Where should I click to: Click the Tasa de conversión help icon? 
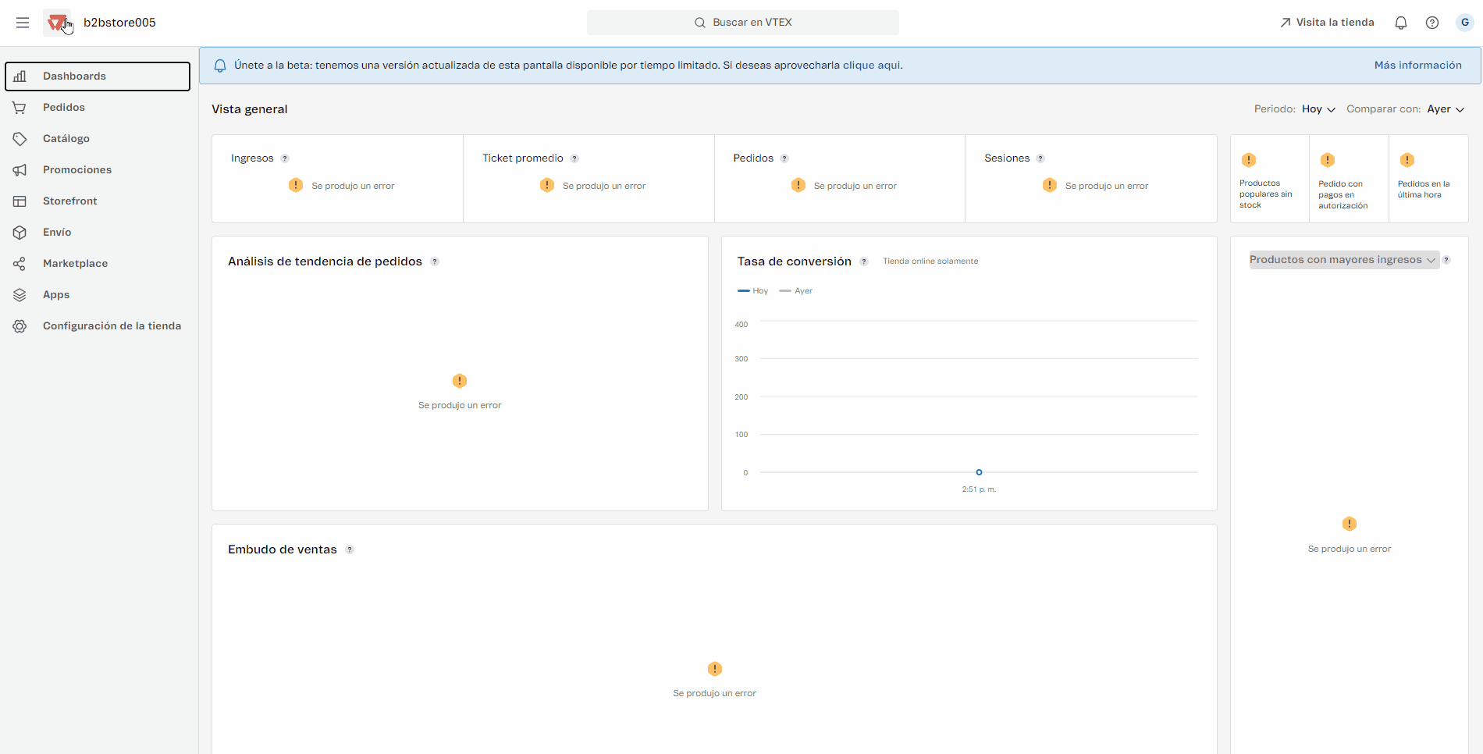pyautogui.click(x=864, y=261)
